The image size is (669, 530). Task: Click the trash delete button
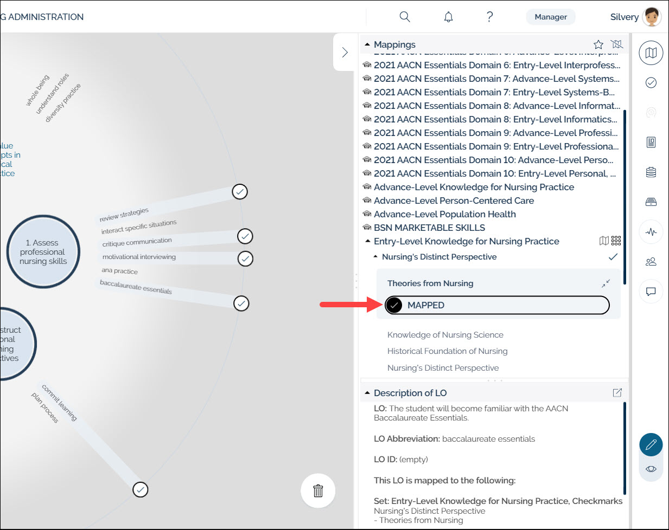(318, 490)
